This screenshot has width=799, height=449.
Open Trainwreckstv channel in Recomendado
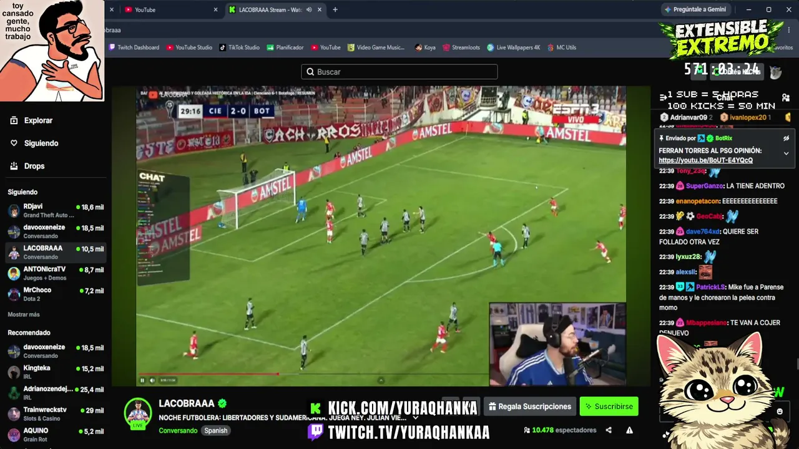coord(55,414)
